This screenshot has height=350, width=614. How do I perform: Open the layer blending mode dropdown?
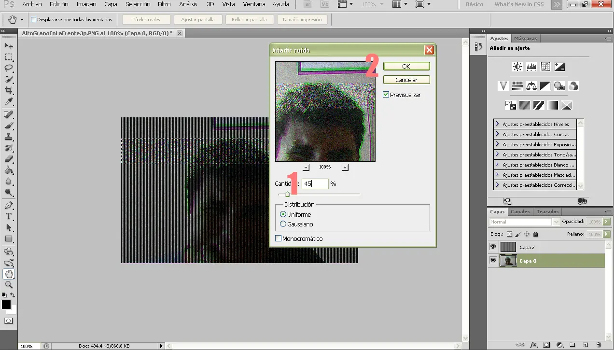(x=524, y=222)
